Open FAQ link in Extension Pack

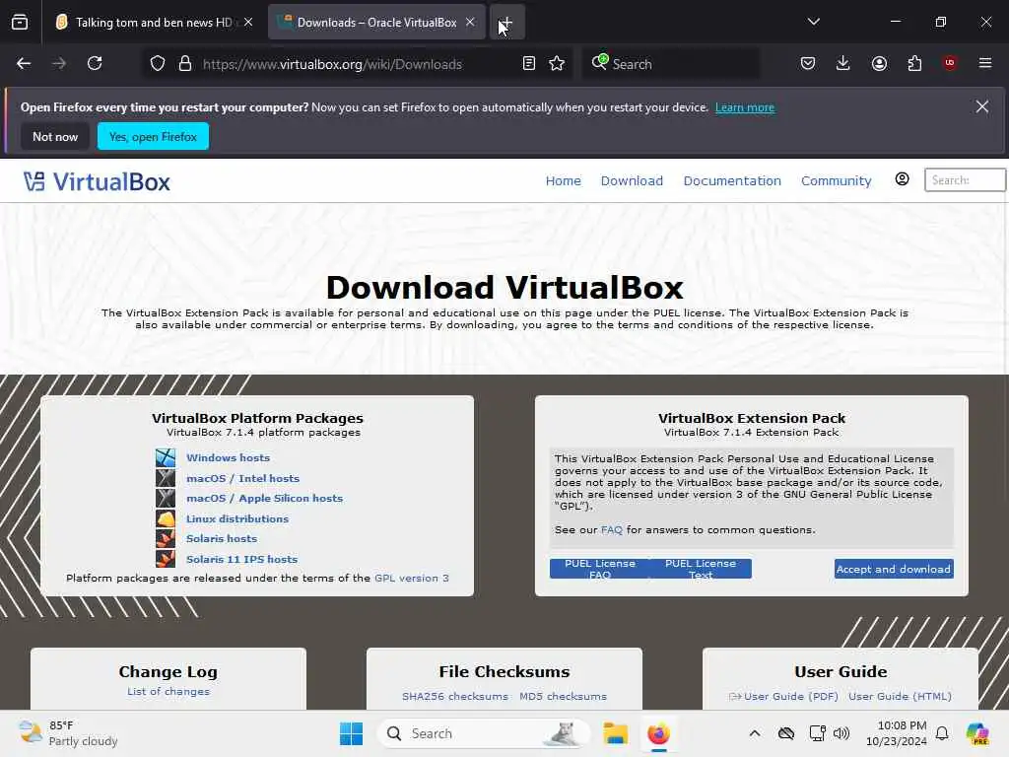[x=611, y=529]
